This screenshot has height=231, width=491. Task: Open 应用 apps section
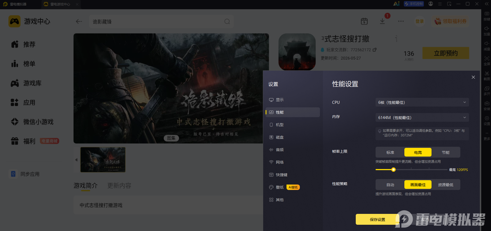point(23,103)
